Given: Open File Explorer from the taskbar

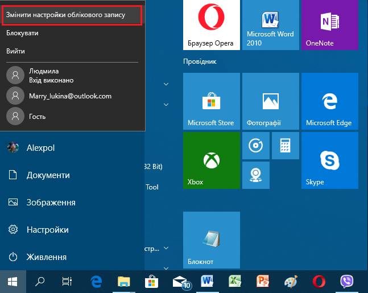Looking at the screenshot, I should (123, 282).
